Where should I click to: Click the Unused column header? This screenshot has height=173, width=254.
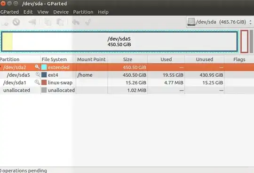pyautogui.click(x=205, y=59)
